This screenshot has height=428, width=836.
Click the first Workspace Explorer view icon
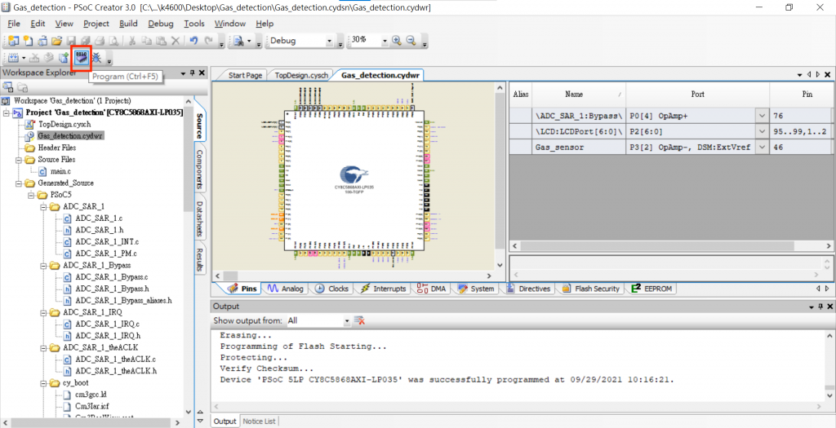tap(8, 87)
